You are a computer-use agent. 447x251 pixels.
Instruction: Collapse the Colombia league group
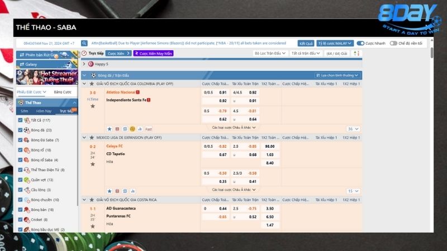[84, 84]
